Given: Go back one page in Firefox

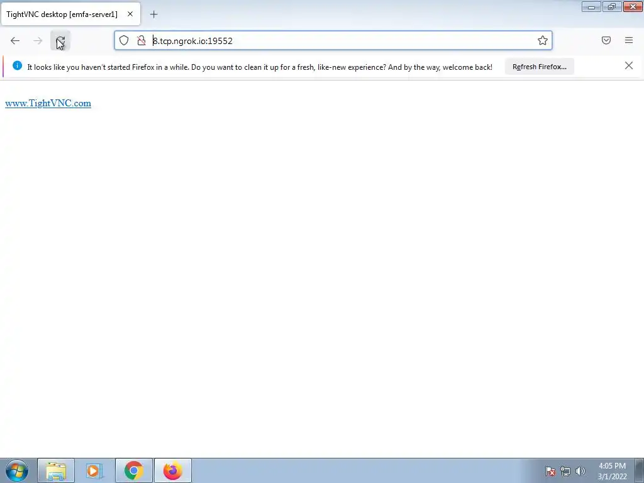Looking at the screenshot, I should 15,41.
